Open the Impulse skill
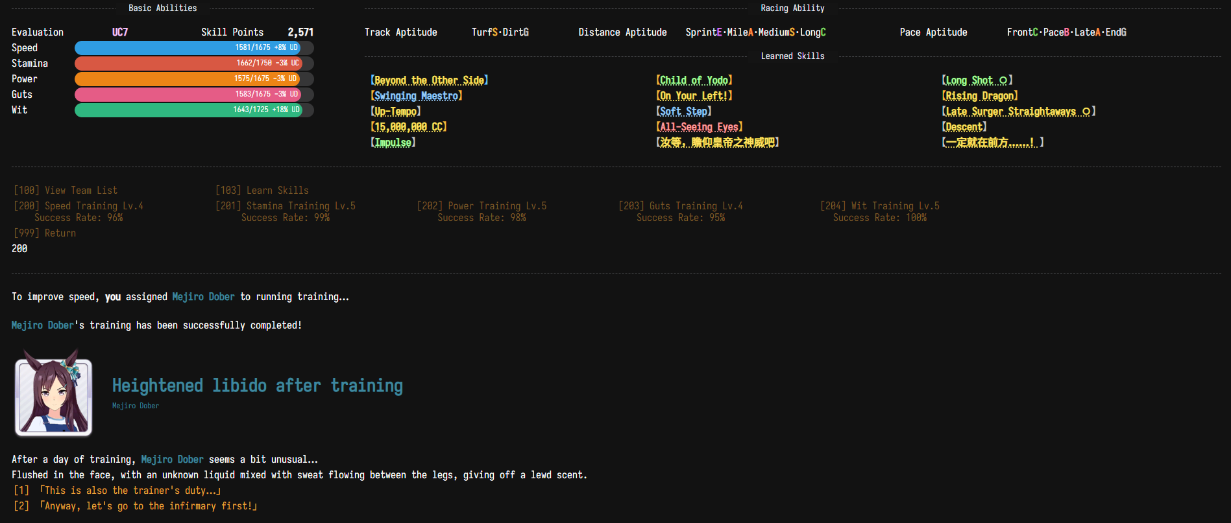1231x523 pixels. click(x=393, y=143)
